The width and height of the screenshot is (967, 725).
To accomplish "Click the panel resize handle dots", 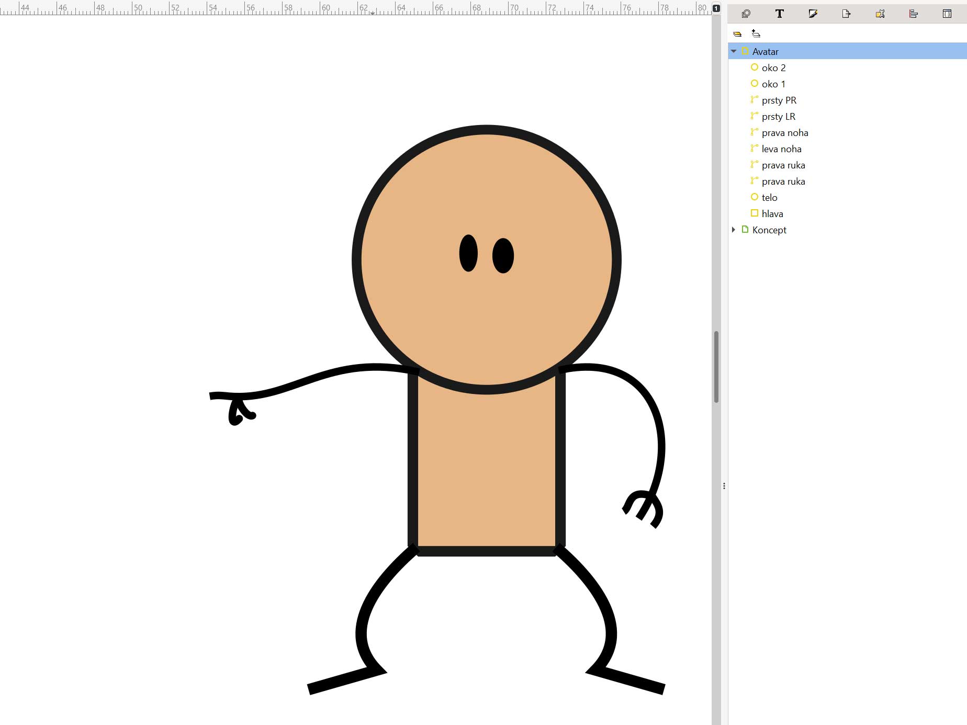I will 724,486.
